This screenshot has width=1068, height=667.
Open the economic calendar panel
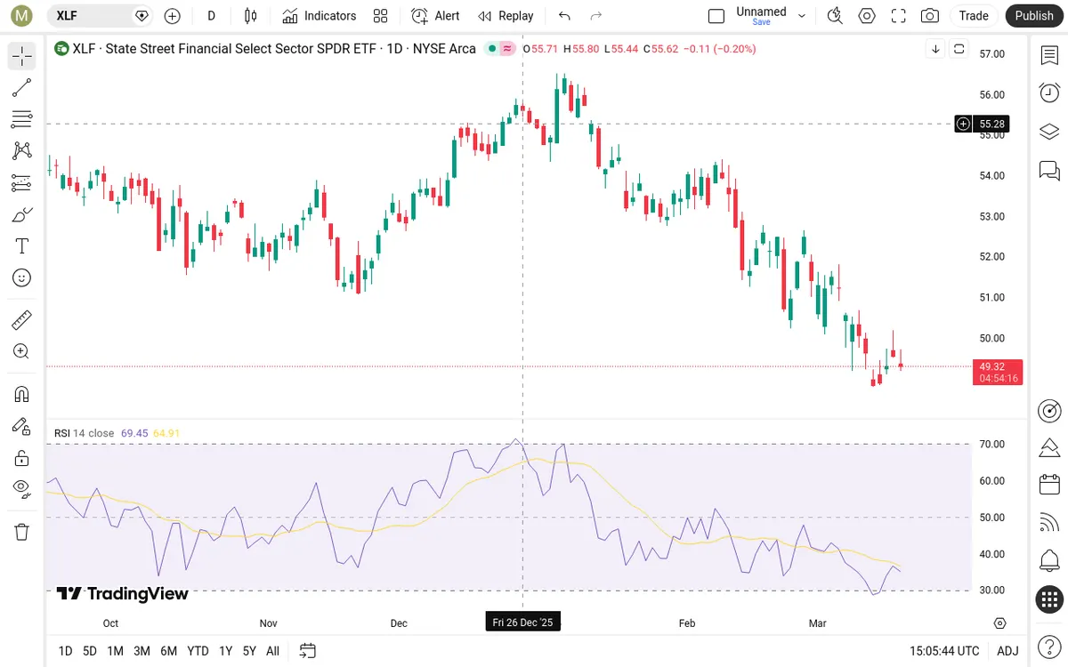1049,485
